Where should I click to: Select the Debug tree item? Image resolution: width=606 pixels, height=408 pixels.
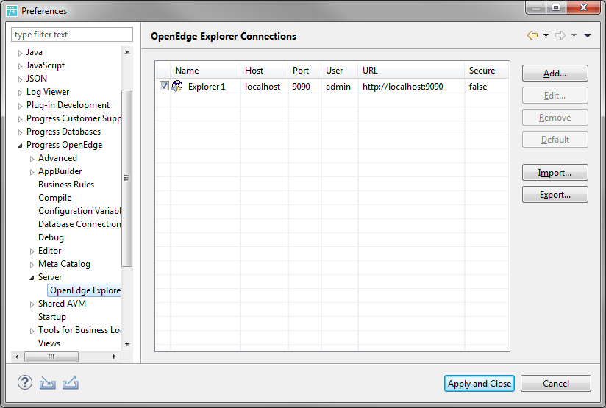pyautogui.click(x=51, y=237)
